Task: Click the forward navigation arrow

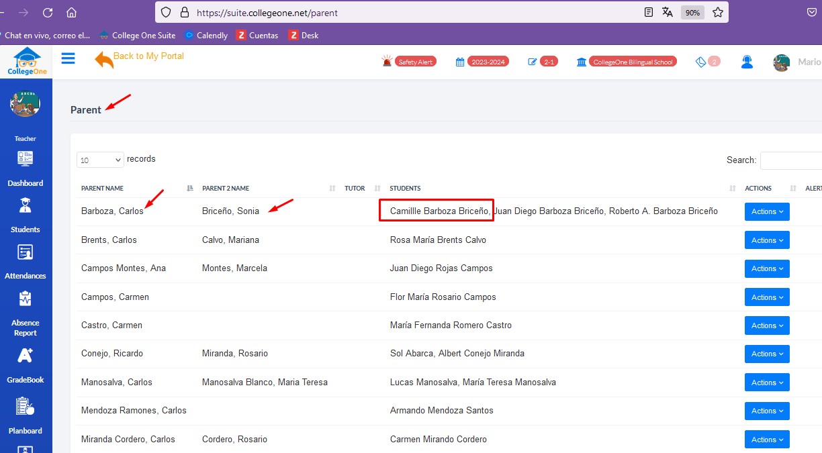Action: (x=24, y=13)
